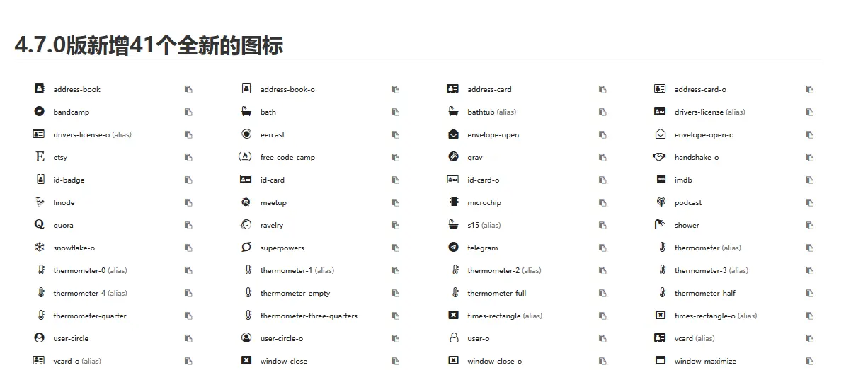The height and width of the screenshot is (370, 863).
Task: Click the telegram icon
Action: click(454, 248)
